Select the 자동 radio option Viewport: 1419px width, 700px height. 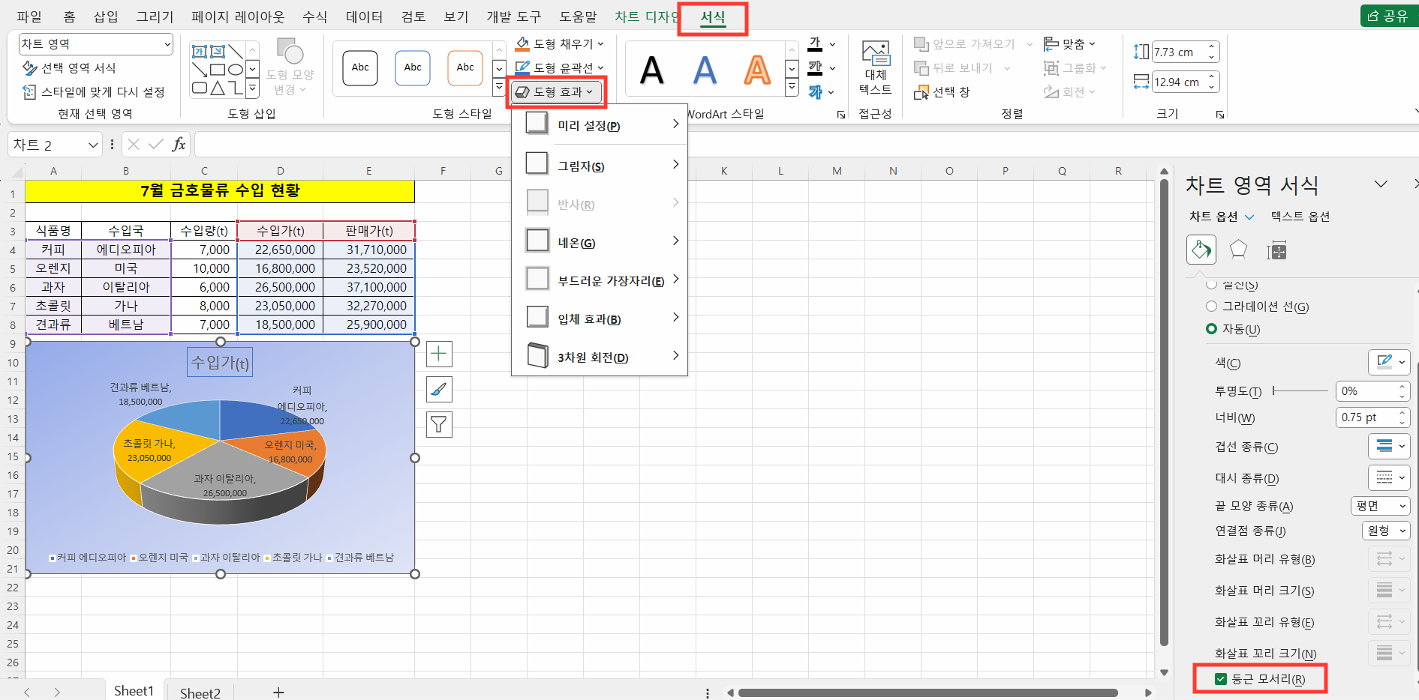(1233, 329)
